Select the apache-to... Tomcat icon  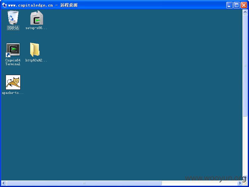pyautogui.click(x=13, y=82)
